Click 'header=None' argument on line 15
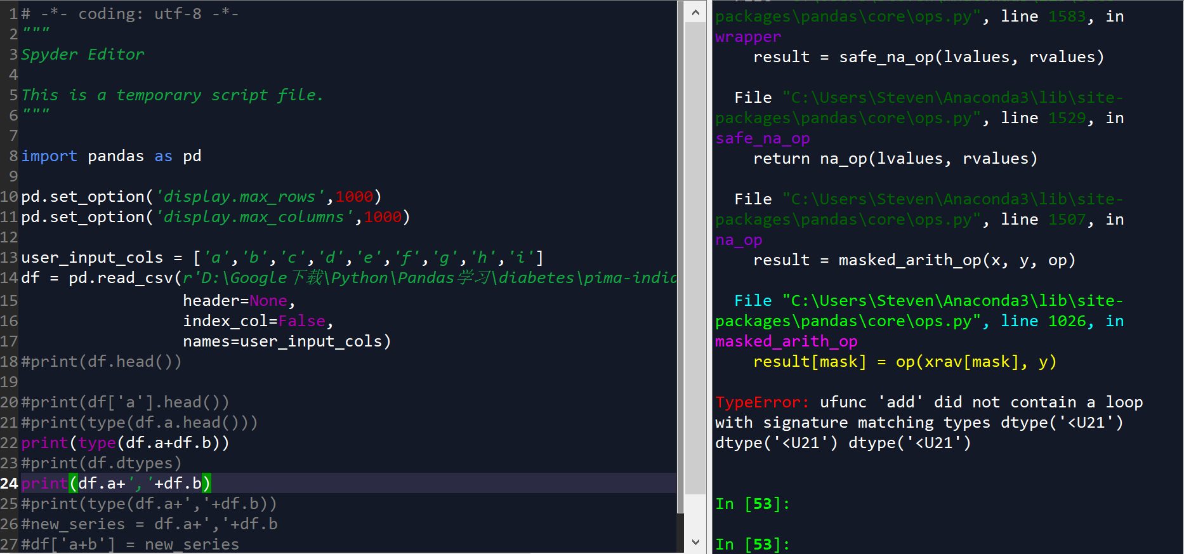This screenshot has height=554, width=1184. pyautogui.click(x=235, y=301)
